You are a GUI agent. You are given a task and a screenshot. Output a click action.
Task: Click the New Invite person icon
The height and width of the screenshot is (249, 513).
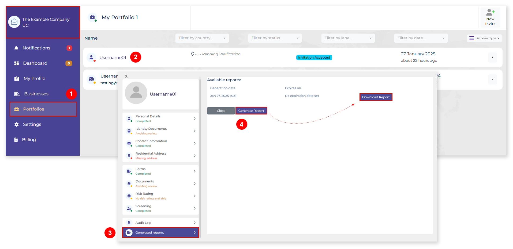(490, 12)
